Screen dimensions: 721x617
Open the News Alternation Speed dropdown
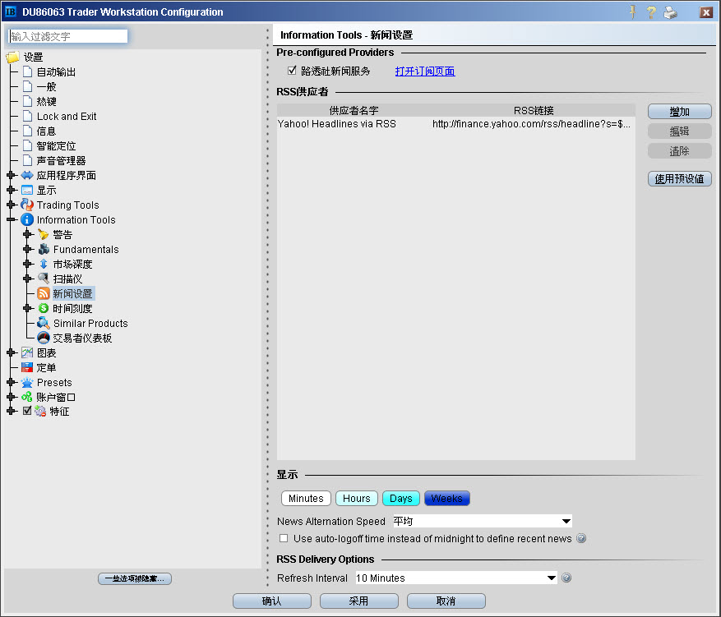tap(566, 522)
